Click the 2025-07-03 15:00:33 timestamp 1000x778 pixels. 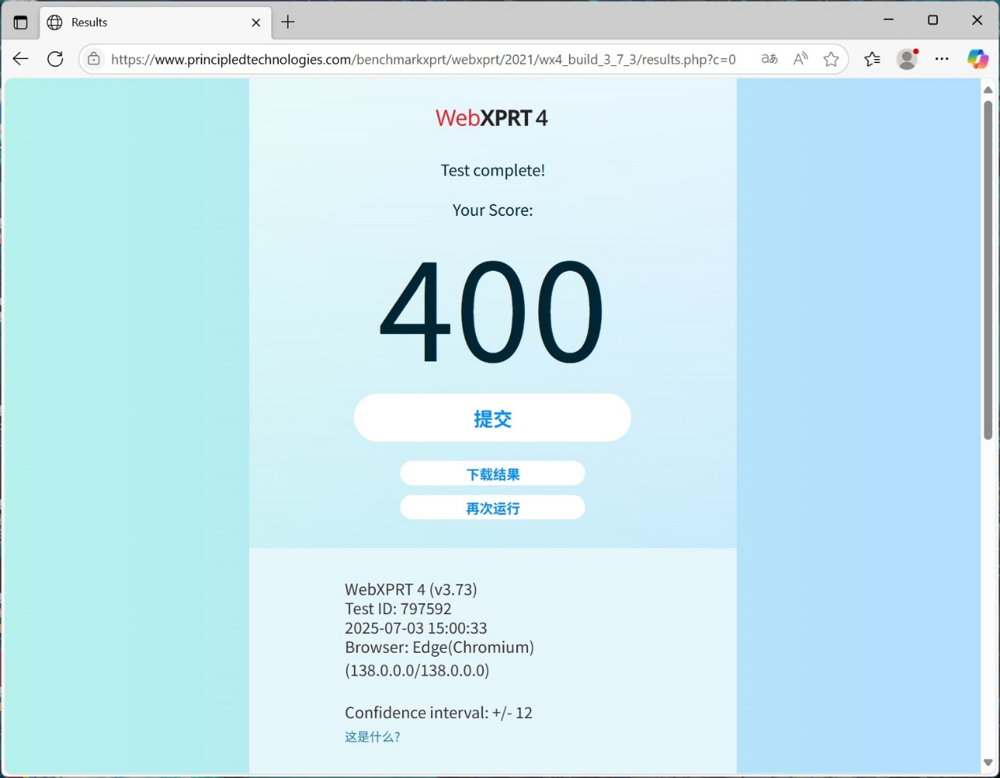pos(416,628)
